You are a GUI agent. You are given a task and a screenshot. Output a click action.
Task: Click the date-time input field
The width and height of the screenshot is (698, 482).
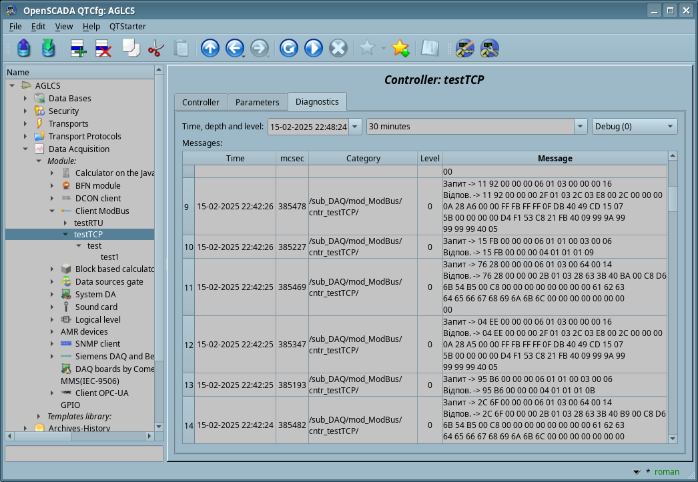click(x=308, y=127)
